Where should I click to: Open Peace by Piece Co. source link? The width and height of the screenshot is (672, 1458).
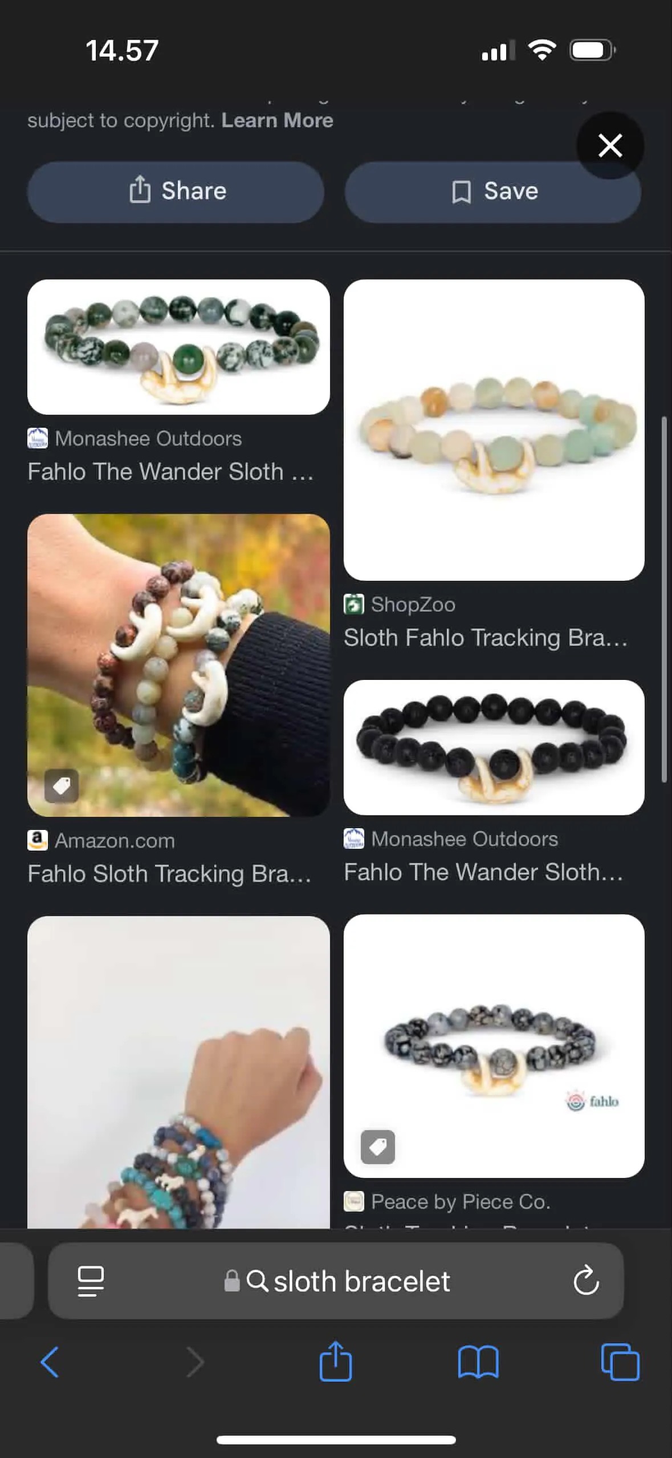point(461,1201)
